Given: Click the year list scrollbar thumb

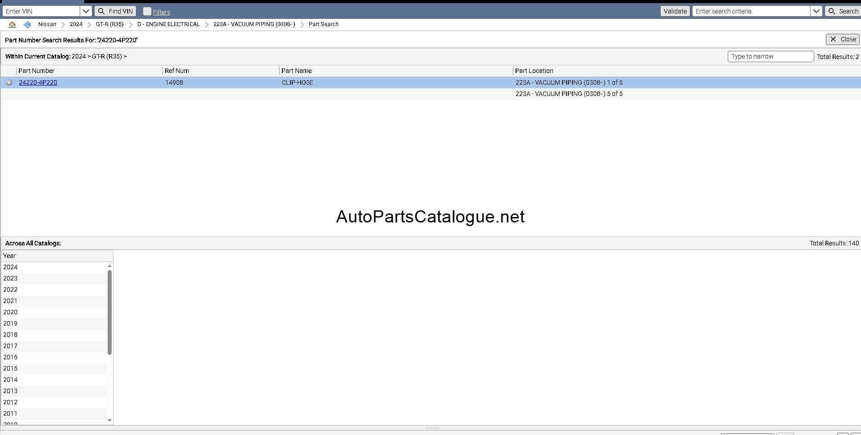Looking at the screenshot, I should click(109, 312).
